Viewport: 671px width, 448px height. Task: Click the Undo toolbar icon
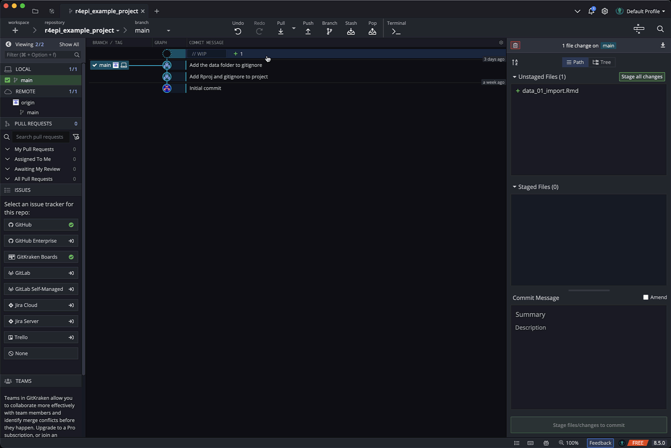tap(238, 32)
